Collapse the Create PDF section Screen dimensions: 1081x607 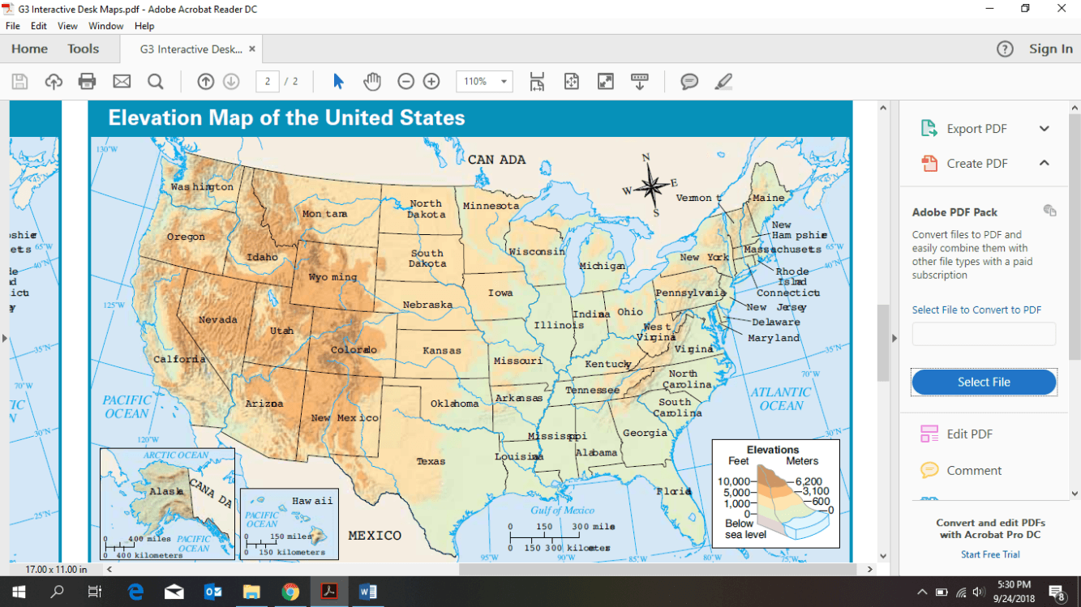coord(1045,163)
